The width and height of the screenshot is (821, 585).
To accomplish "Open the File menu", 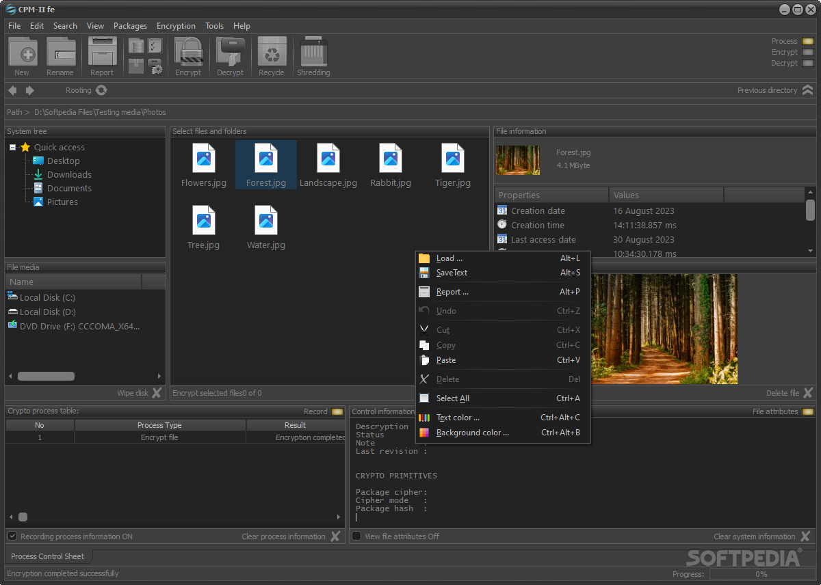I will coord(14,26).
